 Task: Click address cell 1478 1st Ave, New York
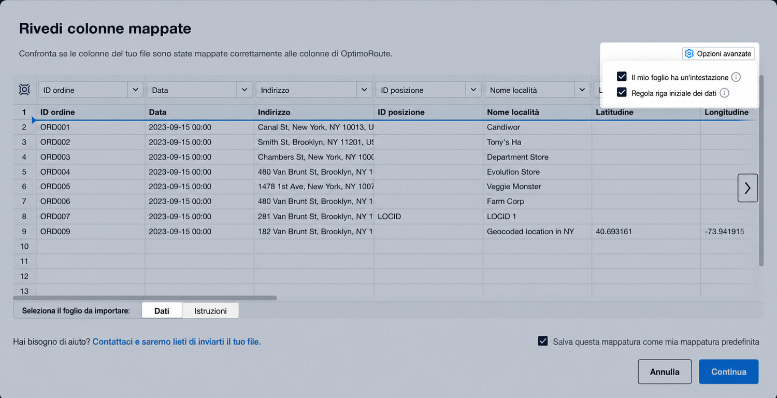pos(314,187)
